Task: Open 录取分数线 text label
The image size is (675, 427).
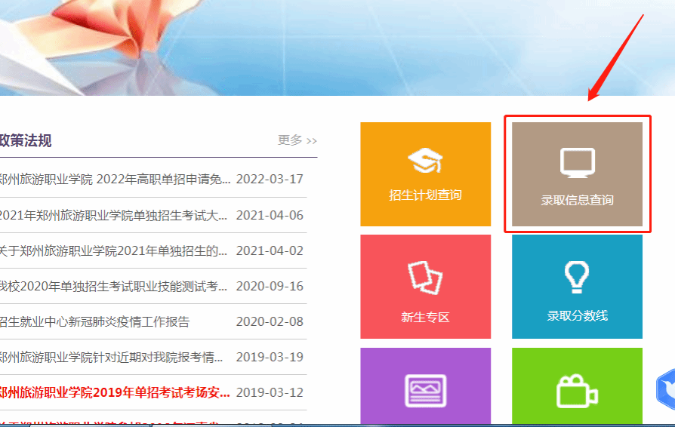Action: [577, 315]
